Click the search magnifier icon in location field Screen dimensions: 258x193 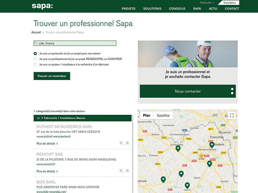click(x=36, y=43)
